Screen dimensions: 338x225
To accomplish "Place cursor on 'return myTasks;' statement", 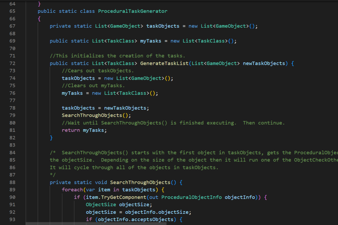I will 84,130.
